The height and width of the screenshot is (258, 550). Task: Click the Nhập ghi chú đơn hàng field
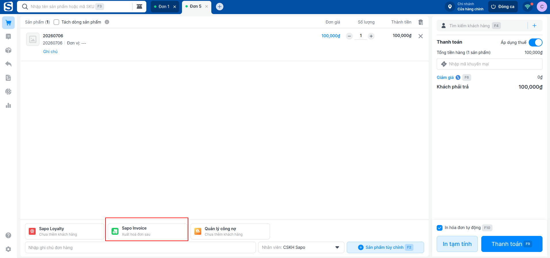click(140, 247)
